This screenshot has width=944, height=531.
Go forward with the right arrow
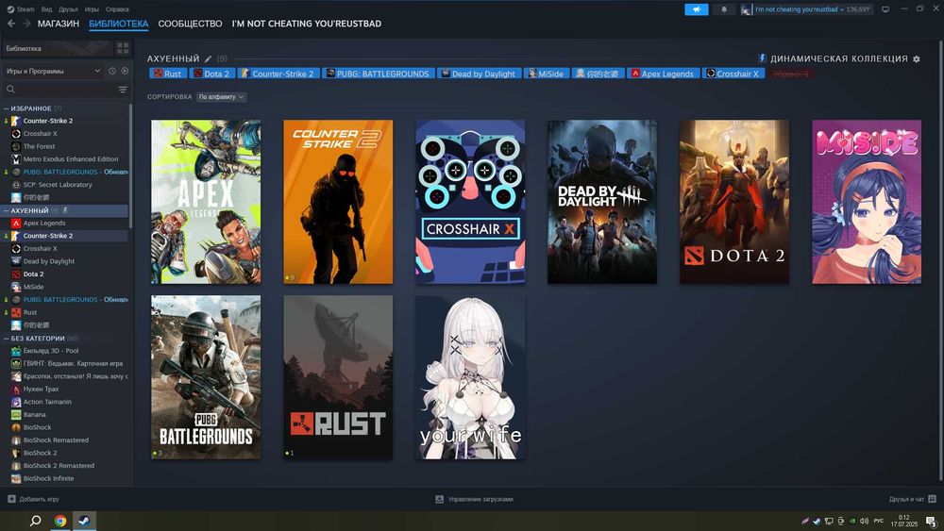coord(26,24)
